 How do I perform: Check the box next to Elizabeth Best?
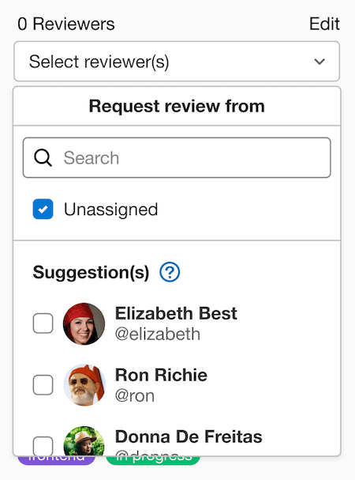43,323
